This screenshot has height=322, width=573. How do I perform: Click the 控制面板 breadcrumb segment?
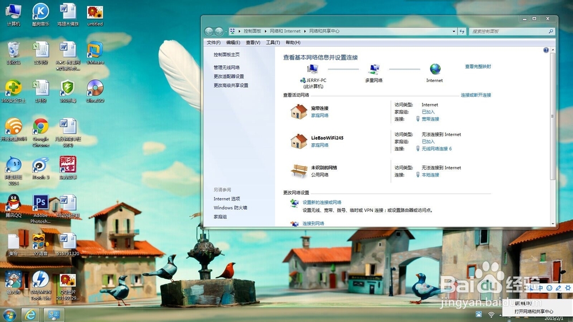[x=252, y=31]
